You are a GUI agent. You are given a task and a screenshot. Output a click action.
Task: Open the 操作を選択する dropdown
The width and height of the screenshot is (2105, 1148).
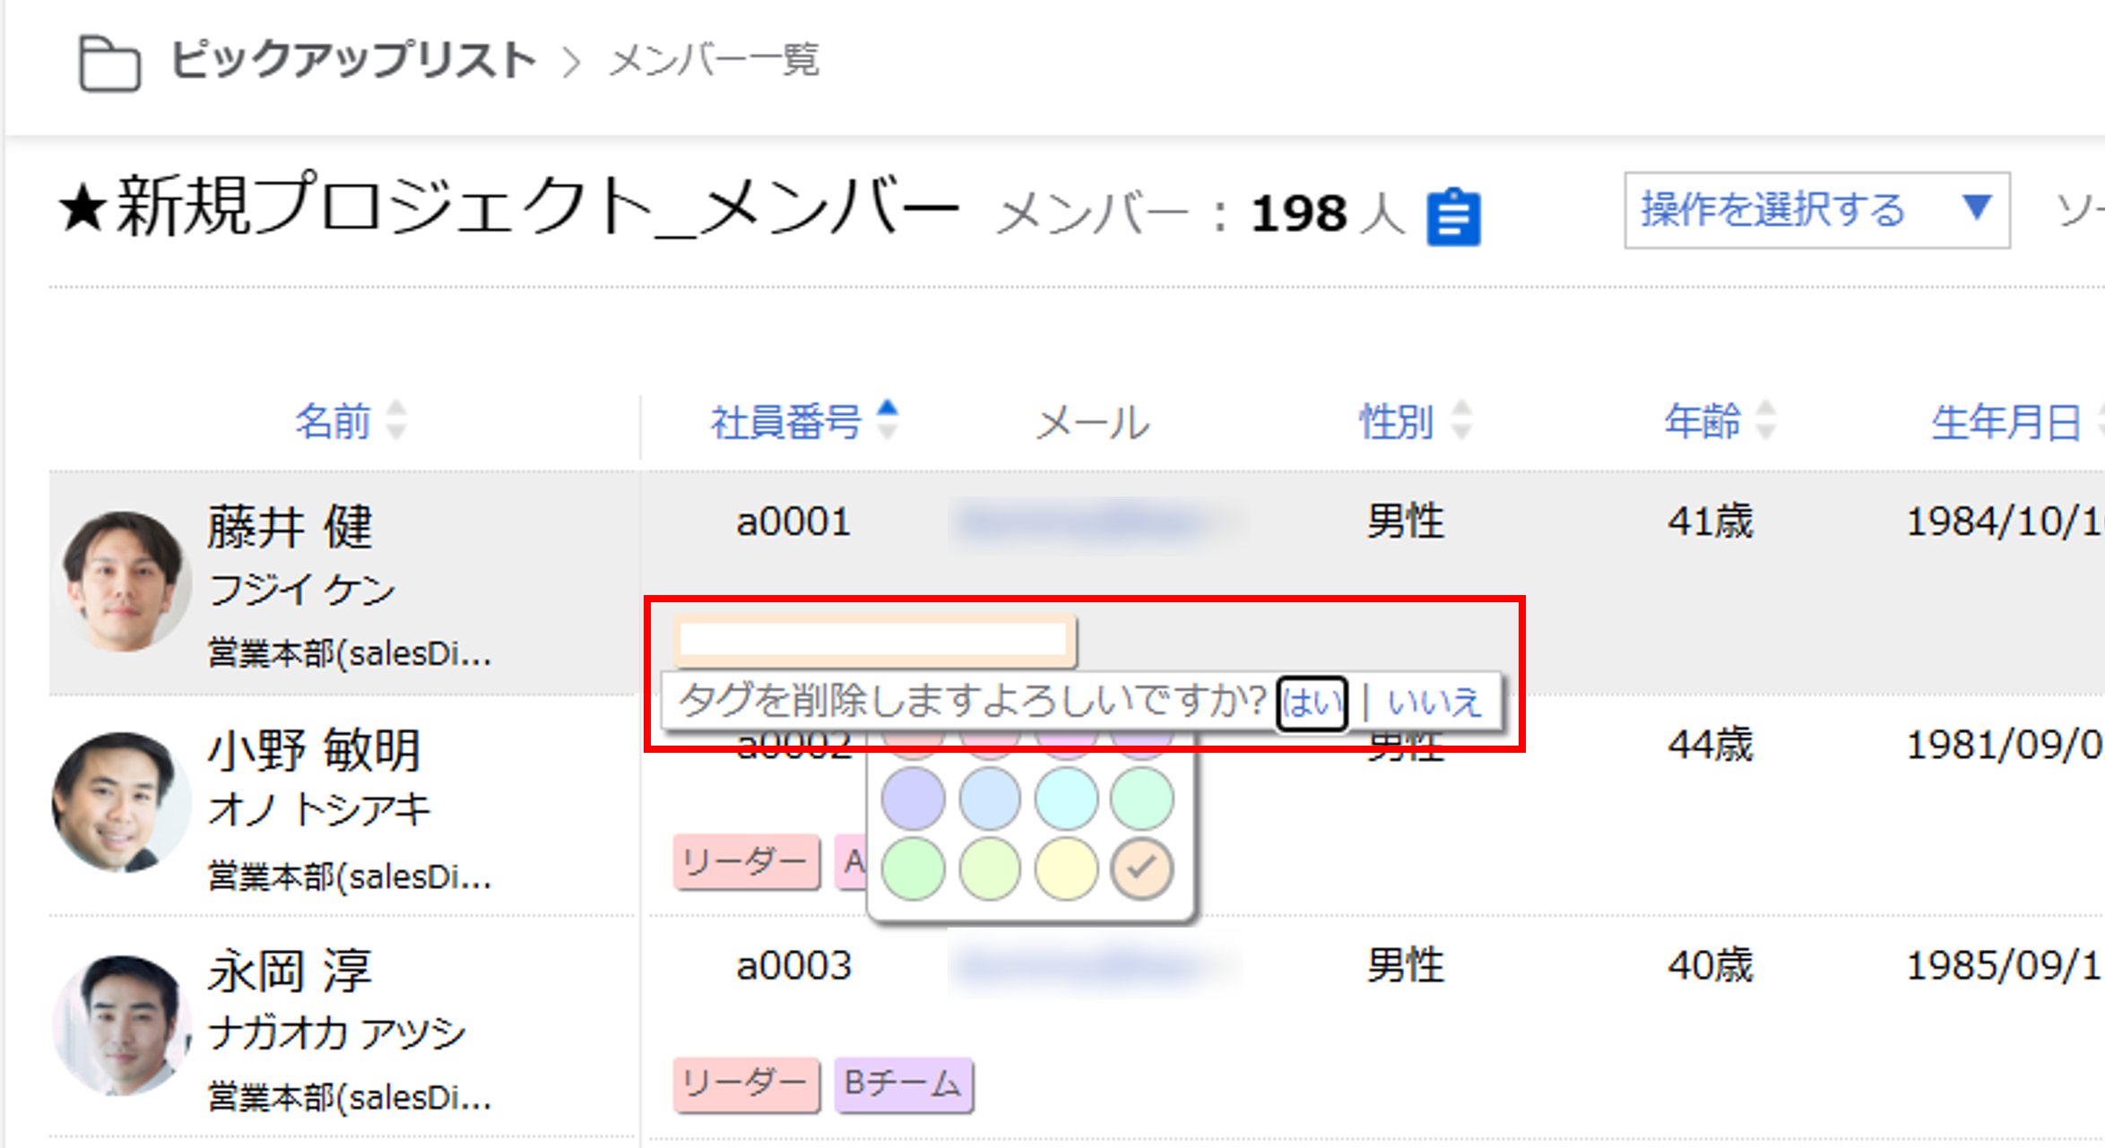[x=1816, y=211]
